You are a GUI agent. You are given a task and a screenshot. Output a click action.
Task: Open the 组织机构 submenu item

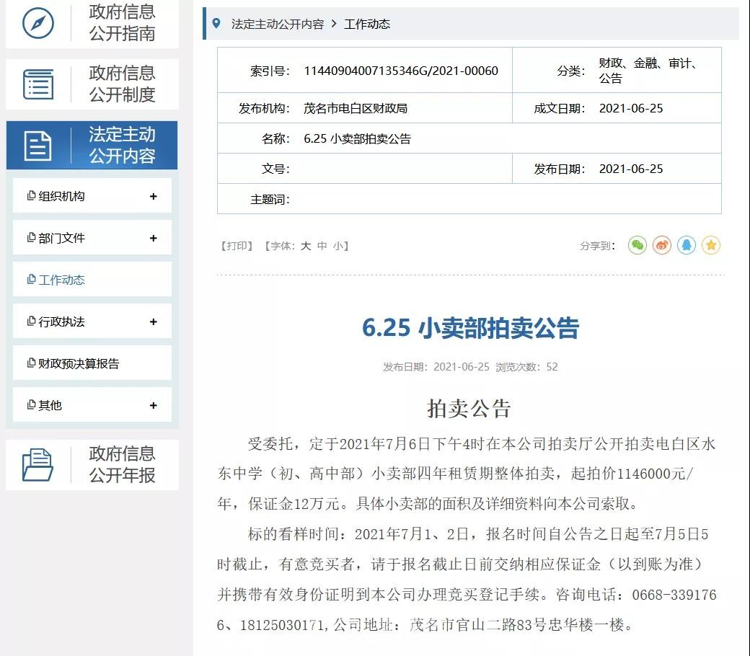tap(92, 195)
